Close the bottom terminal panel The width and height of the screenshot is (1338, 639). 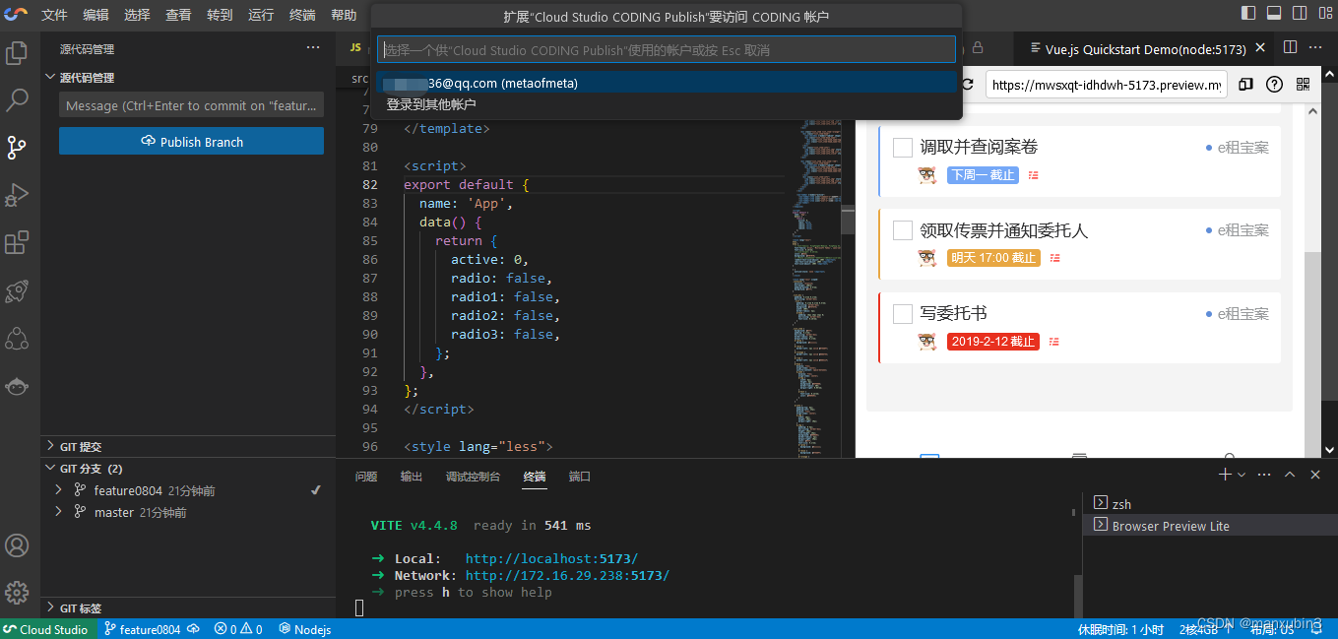coord(1315,475)
